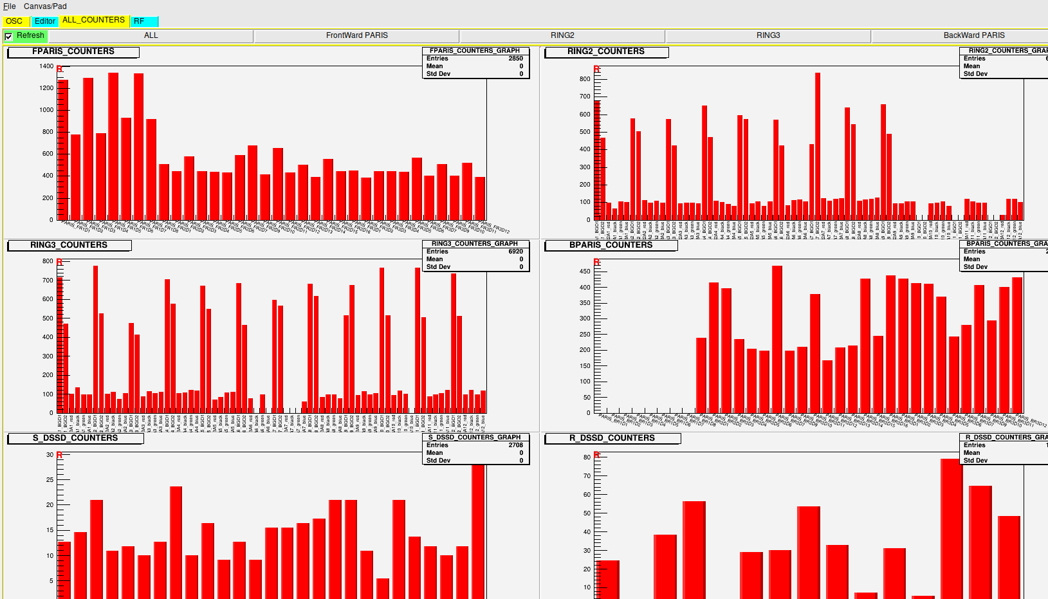This screenshot has height=599, width=1048.
Task: Select the ALL_COUNTERS tab
Action: coord(93,21)
